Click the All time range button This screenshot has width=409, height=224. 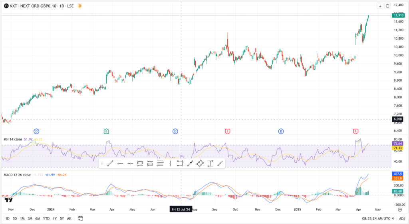tap(69, 218)
